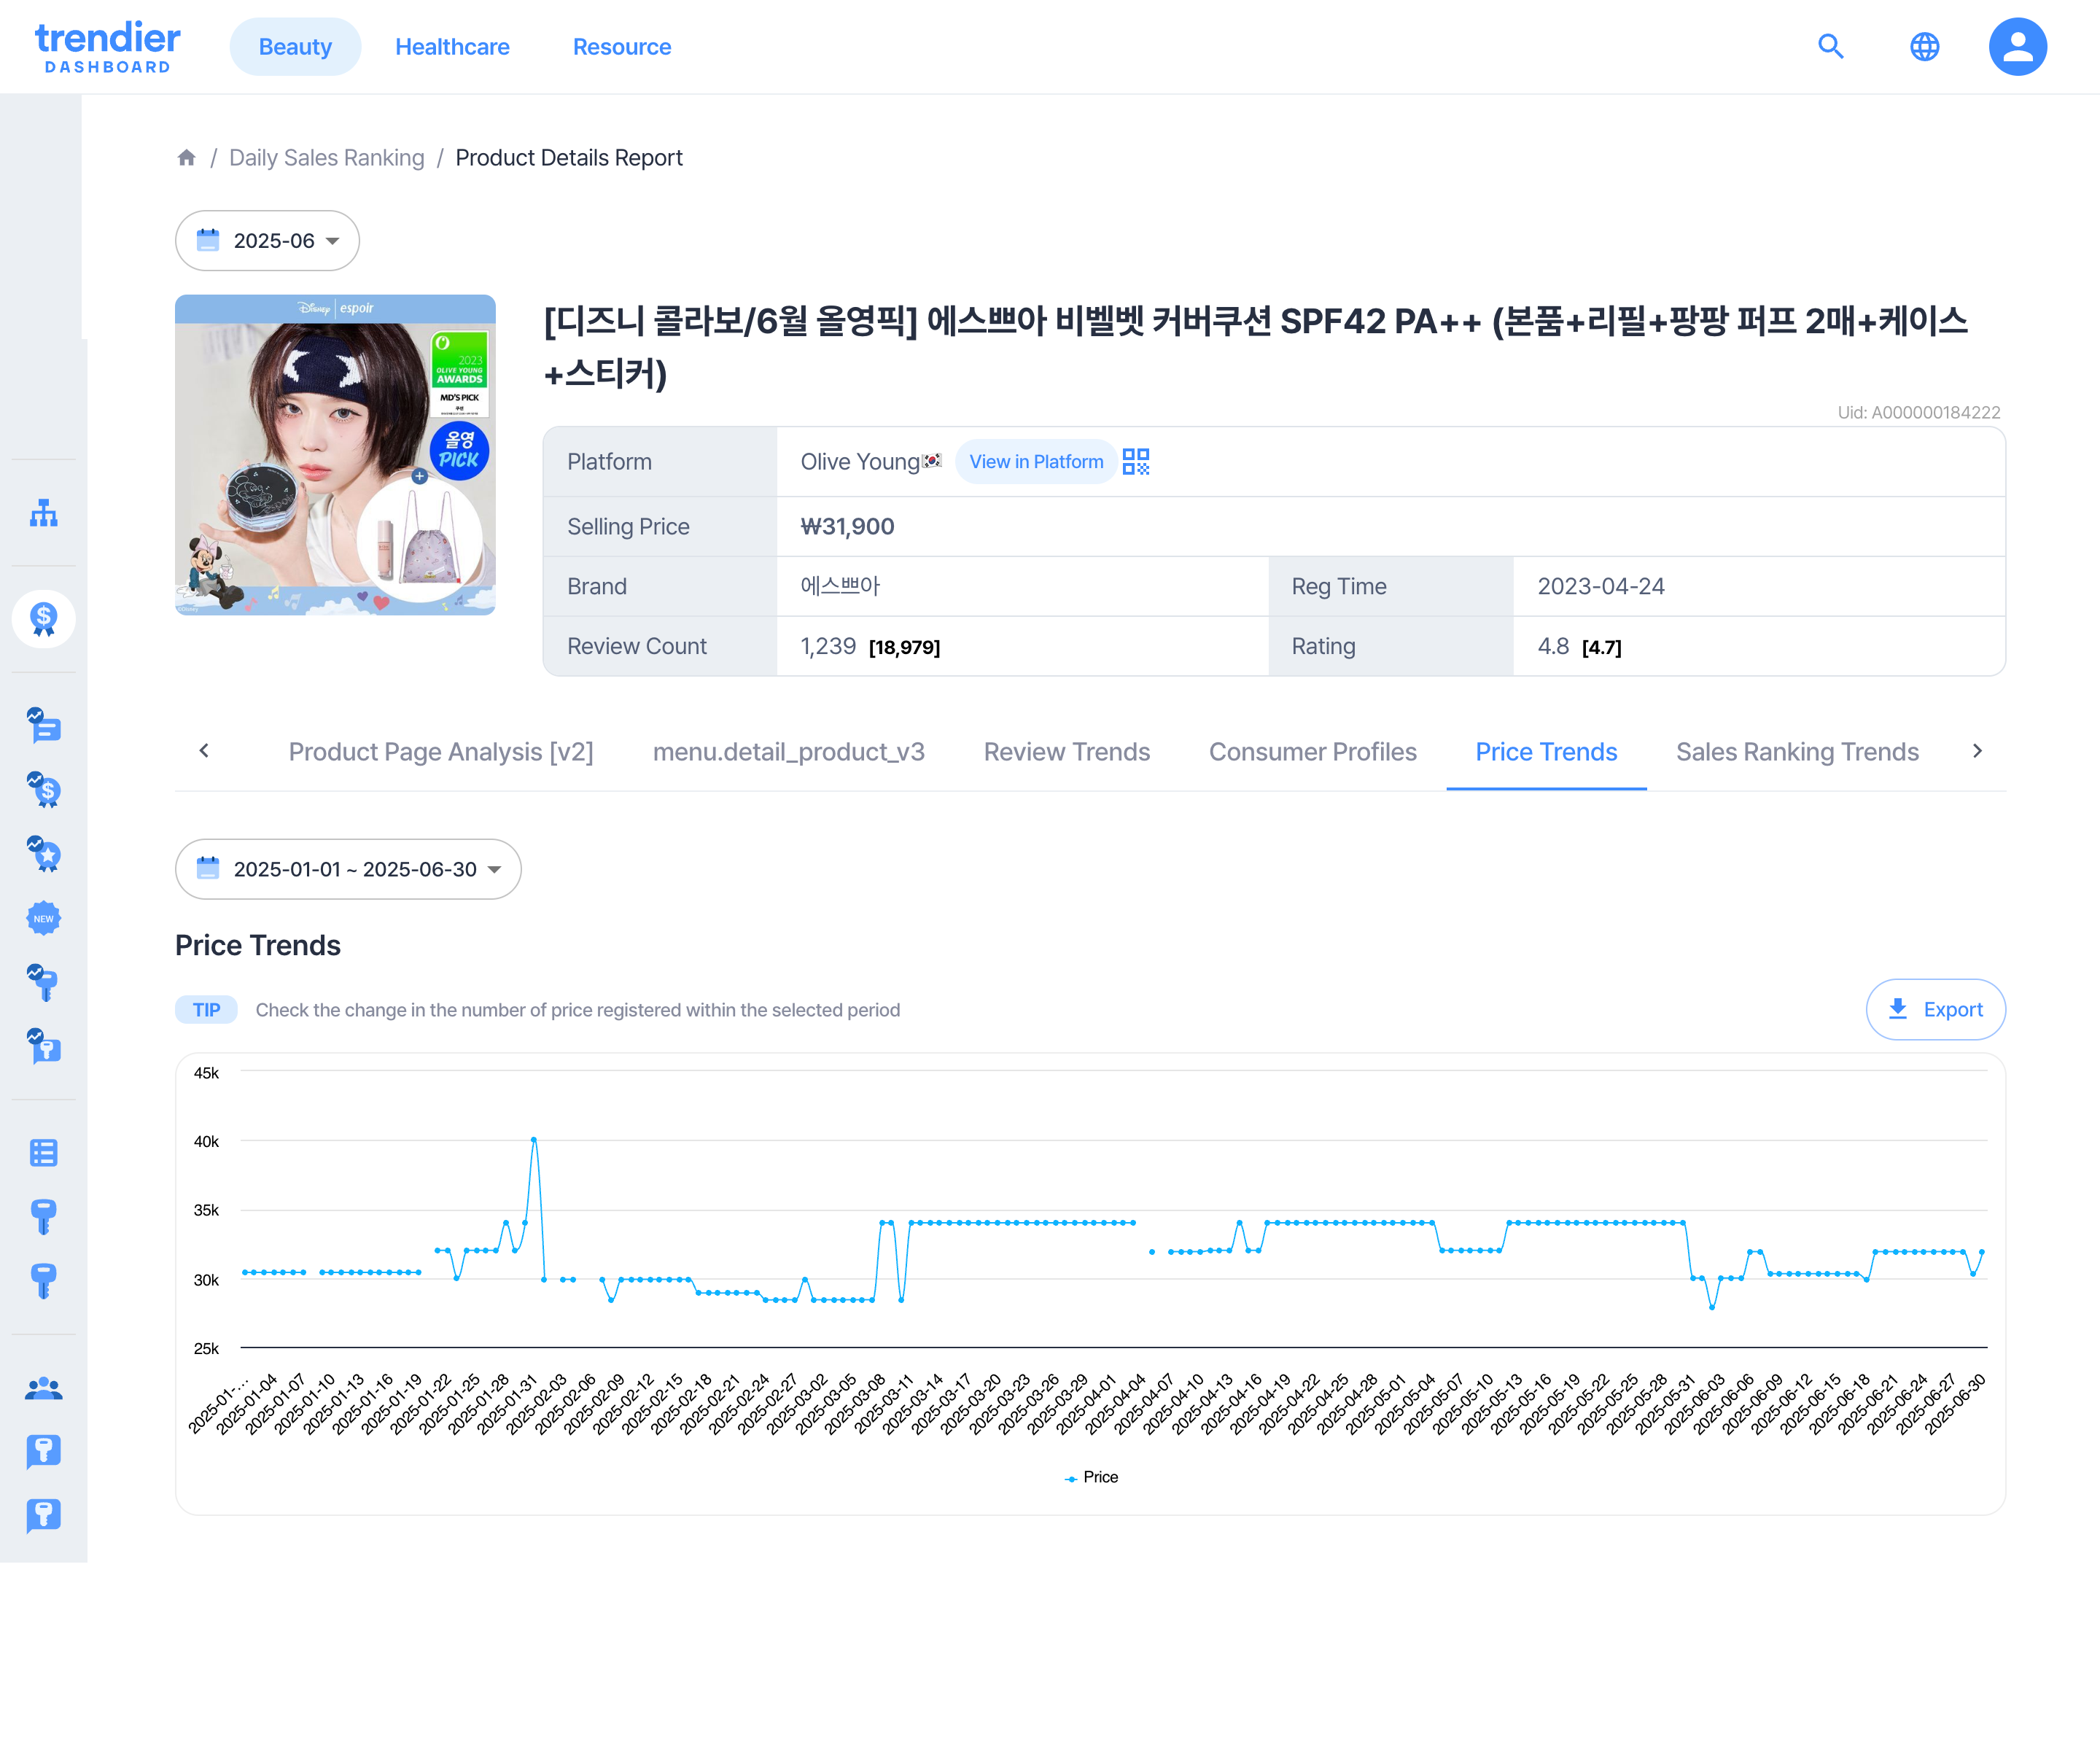
Task: Click the Price Trends section heading
Action: click(257, 944)
